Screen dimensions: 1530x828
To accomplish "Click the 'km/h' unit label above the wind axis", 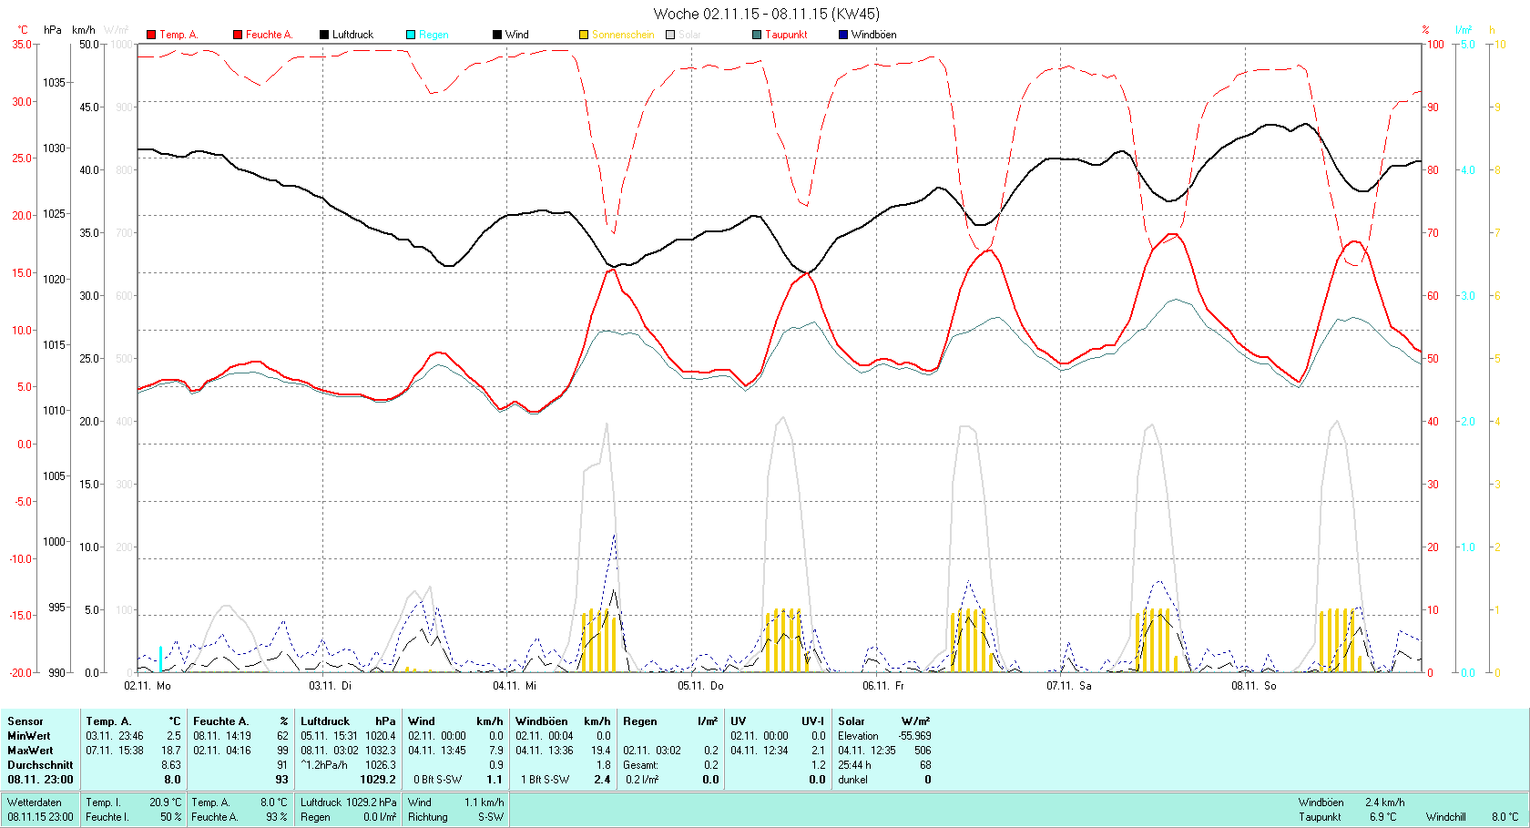I will [84, 30].
